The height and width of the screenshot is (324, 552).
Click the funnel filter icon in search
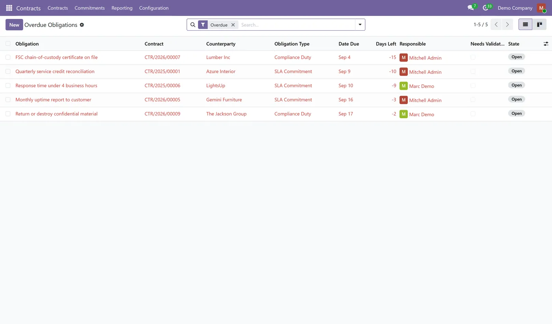tap(203, 25)
